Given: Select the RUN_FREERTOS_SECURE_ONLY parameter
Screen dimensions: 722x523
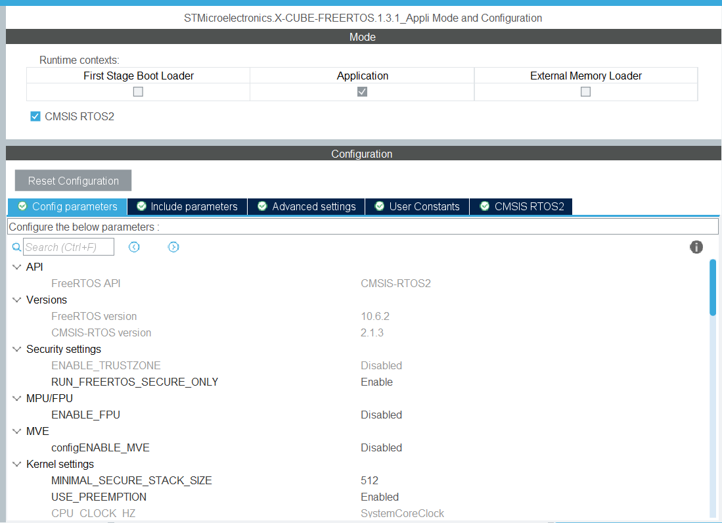Looking at the screenshot, I should tap(135, 382).
